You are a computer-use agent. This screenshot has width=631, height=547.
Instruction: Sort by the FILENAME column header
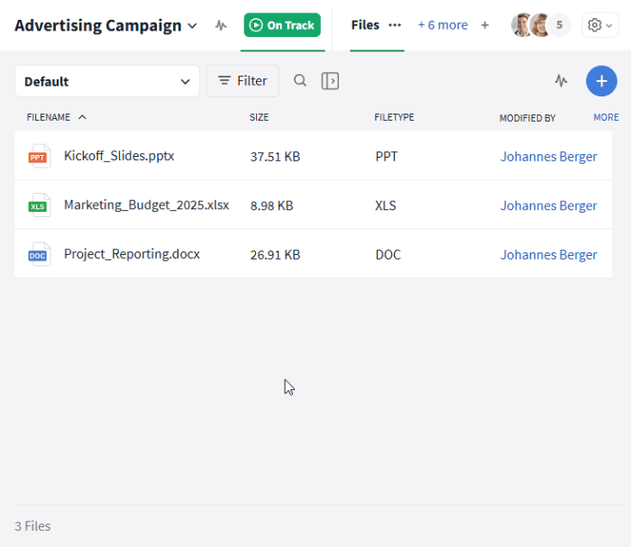(x=49, y=117)
